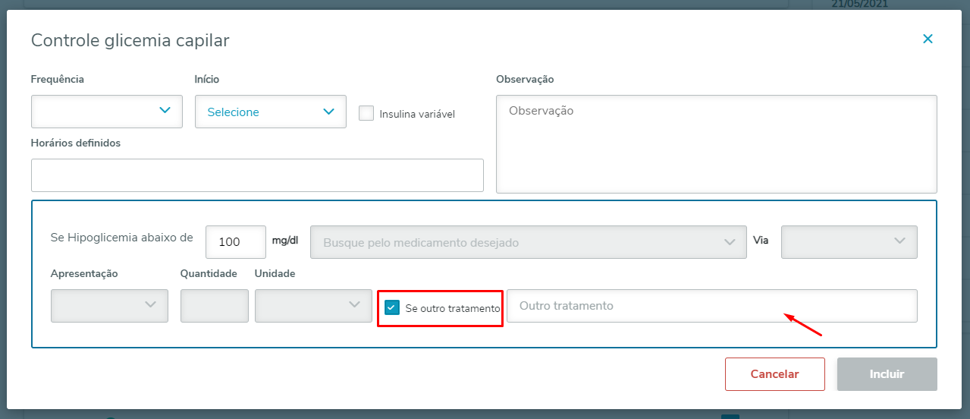970x419 pixels.
Task: Close the Controle glicemia capilar dialog
Action: (x=928, y=39)
